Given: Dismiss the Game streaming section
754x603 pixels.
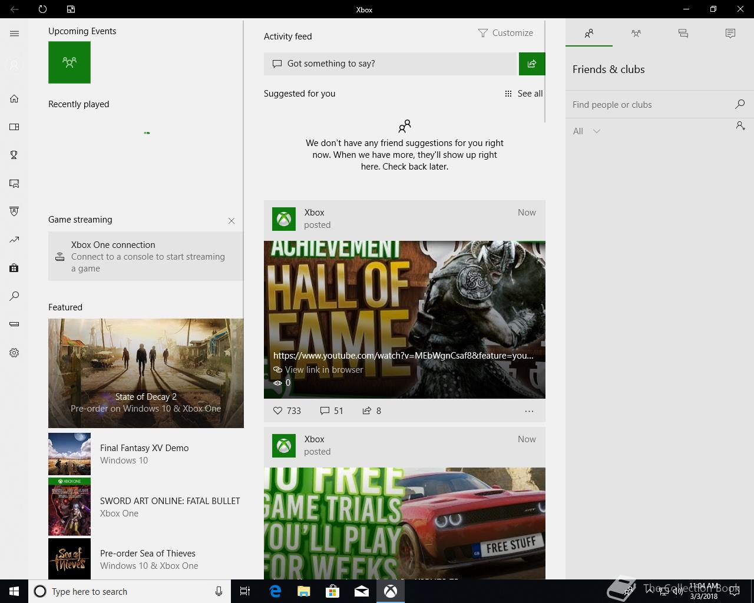Looking at the screenshot, I should [x=232, y=221].
